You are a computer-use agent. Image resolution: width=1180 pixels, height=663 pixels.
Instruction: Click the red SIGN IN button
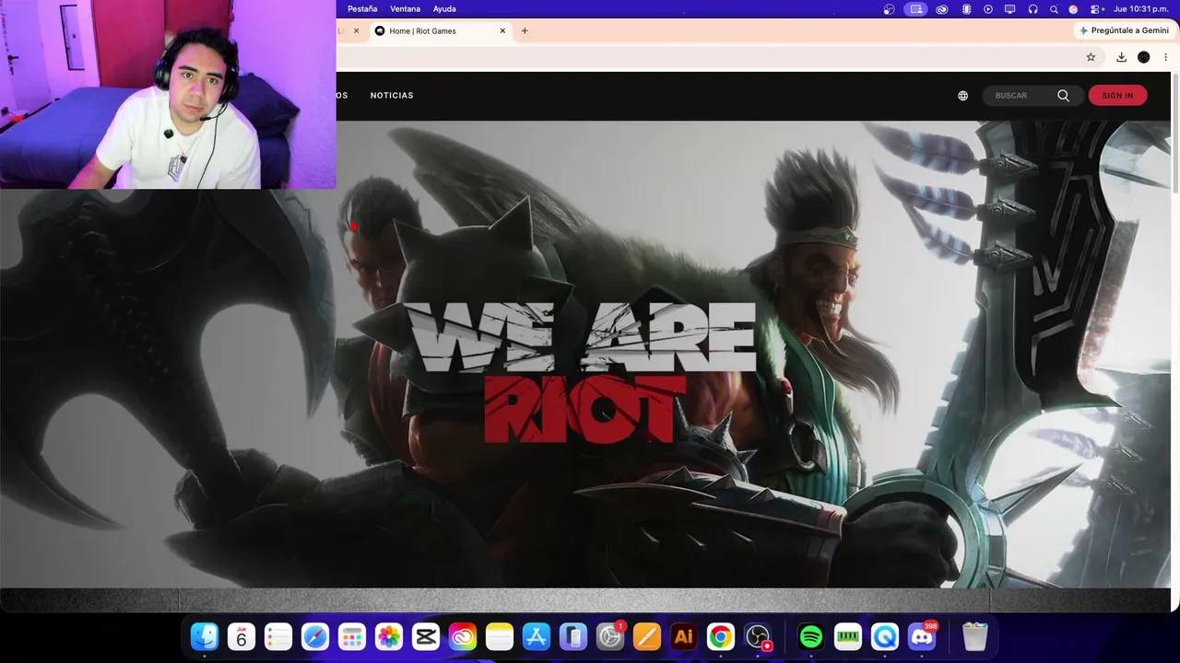click(1117, 96)
